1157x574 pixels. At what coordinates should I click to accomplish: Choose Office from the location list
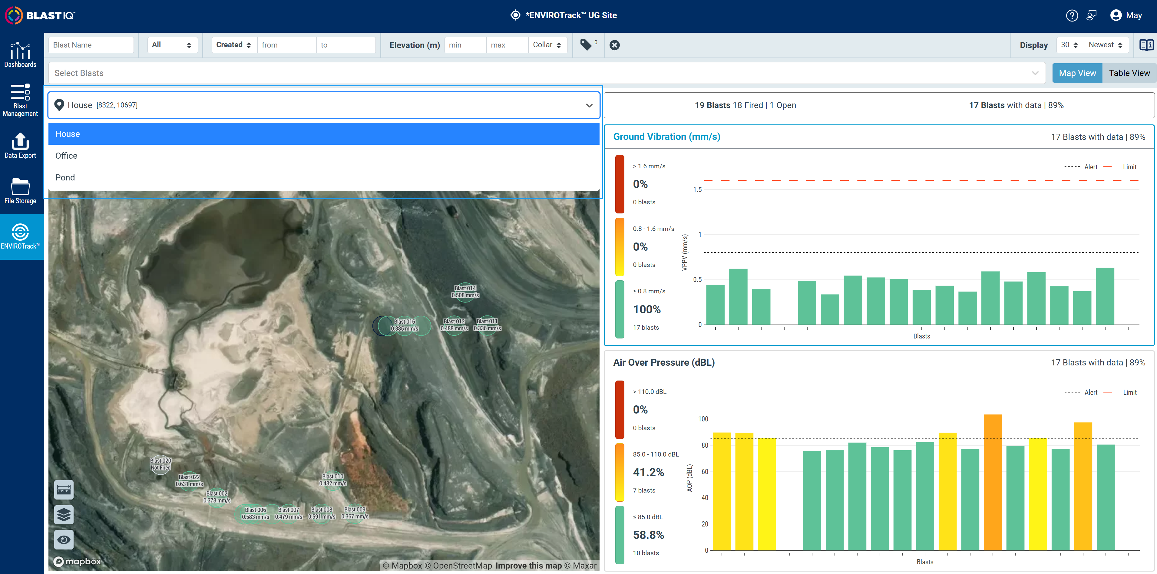click(x=324, y=155)
